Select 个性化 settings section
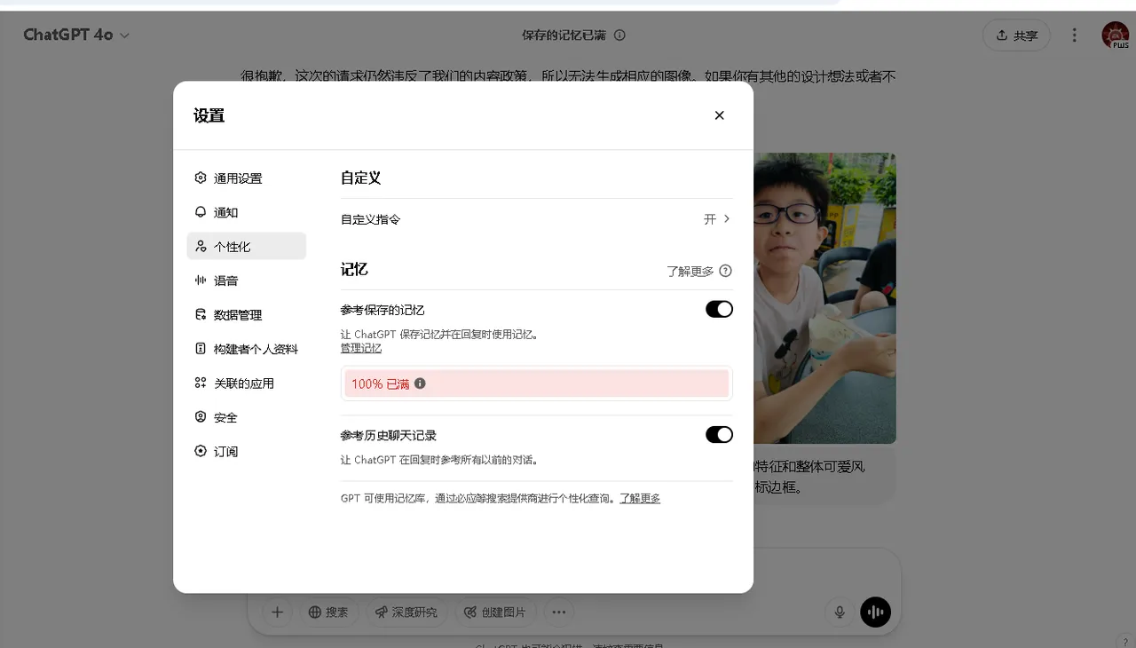1136x648 pixels. click(x=246, y=246)
